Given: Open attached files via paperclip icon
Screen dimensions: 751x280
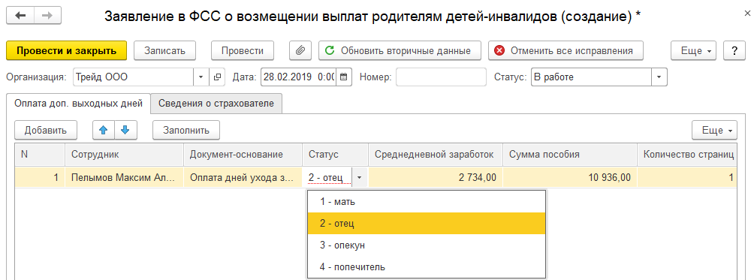Looking at the screenshot, I should pos(300,51).
